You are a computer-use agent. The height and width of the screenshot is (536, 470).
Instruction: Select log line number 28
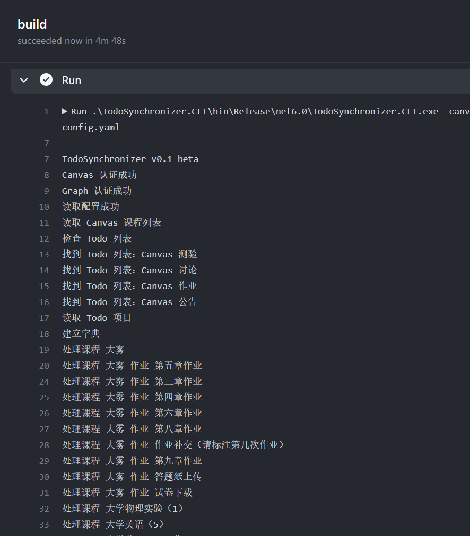pos(44,445)
